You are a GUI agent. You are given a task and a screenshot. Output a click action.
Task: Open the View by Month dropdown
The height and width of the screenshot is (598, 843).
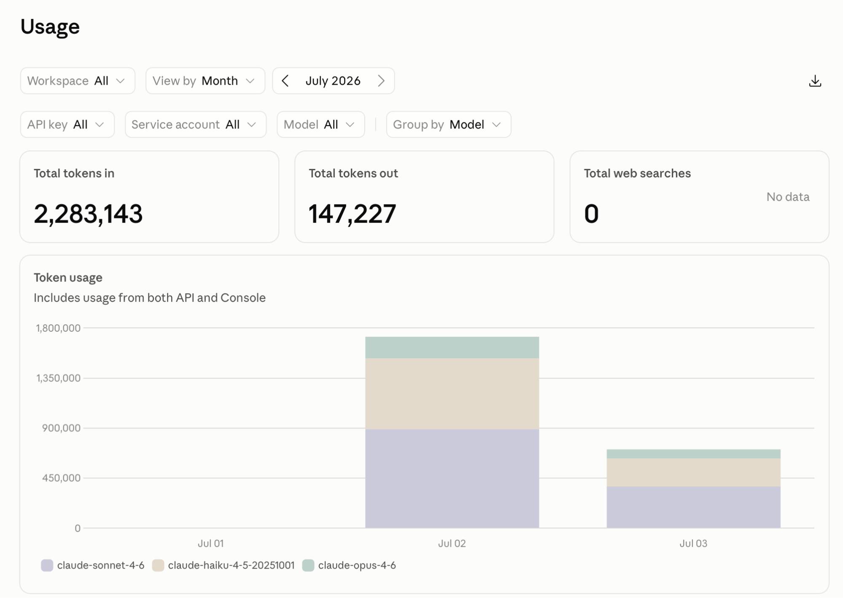205,81
